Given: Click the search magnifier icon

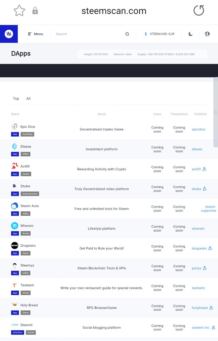Looking at the screenshot, I should coord(127,34).
